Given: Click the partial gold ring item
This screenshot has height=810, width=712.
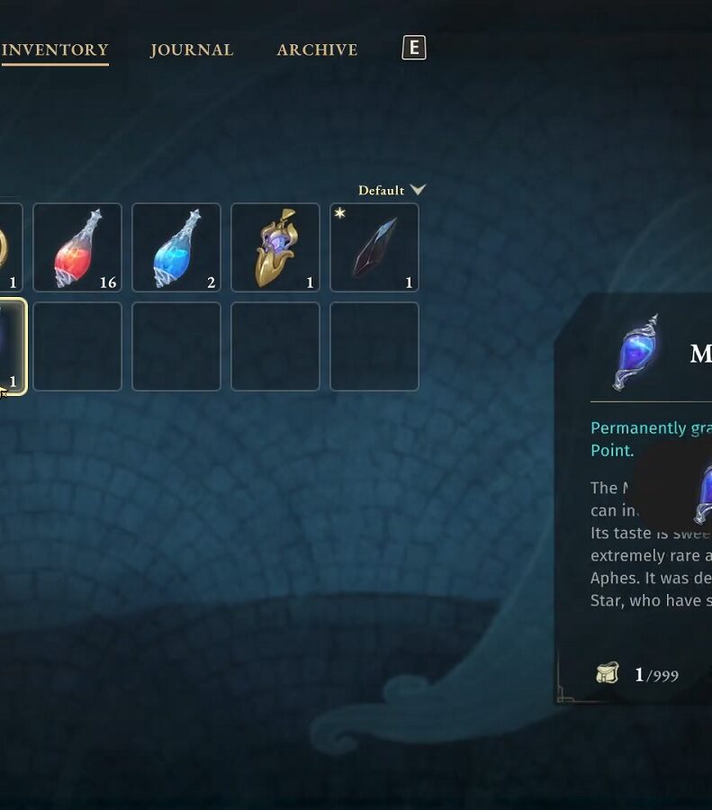Looking at the screenshot, I should tap(11, 247).
